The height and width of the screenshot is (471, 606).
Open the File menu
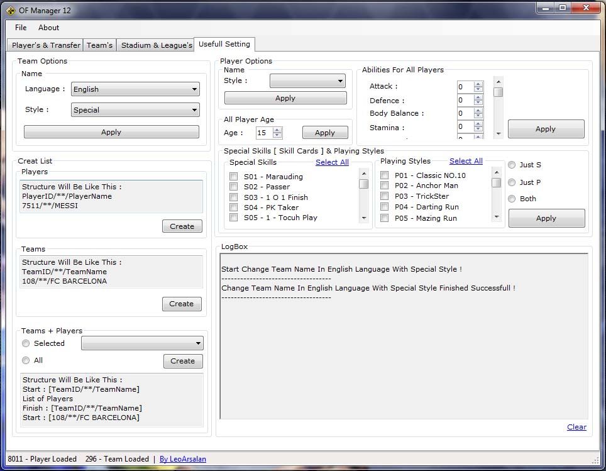21,28
